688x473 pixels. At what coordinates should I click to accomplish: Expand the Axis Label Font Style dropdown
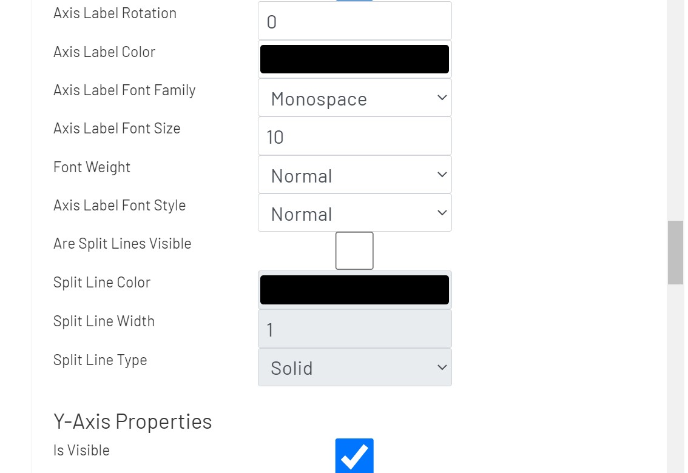[354, 213]
